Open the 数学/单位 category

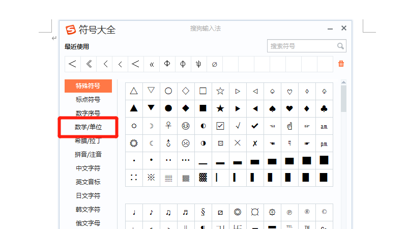[x=88, y=127]
